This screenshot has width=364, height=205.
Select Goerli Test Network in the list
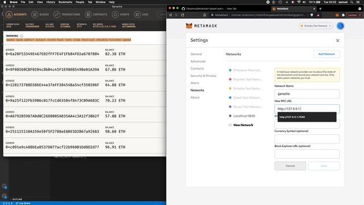(x=245, y=97)
